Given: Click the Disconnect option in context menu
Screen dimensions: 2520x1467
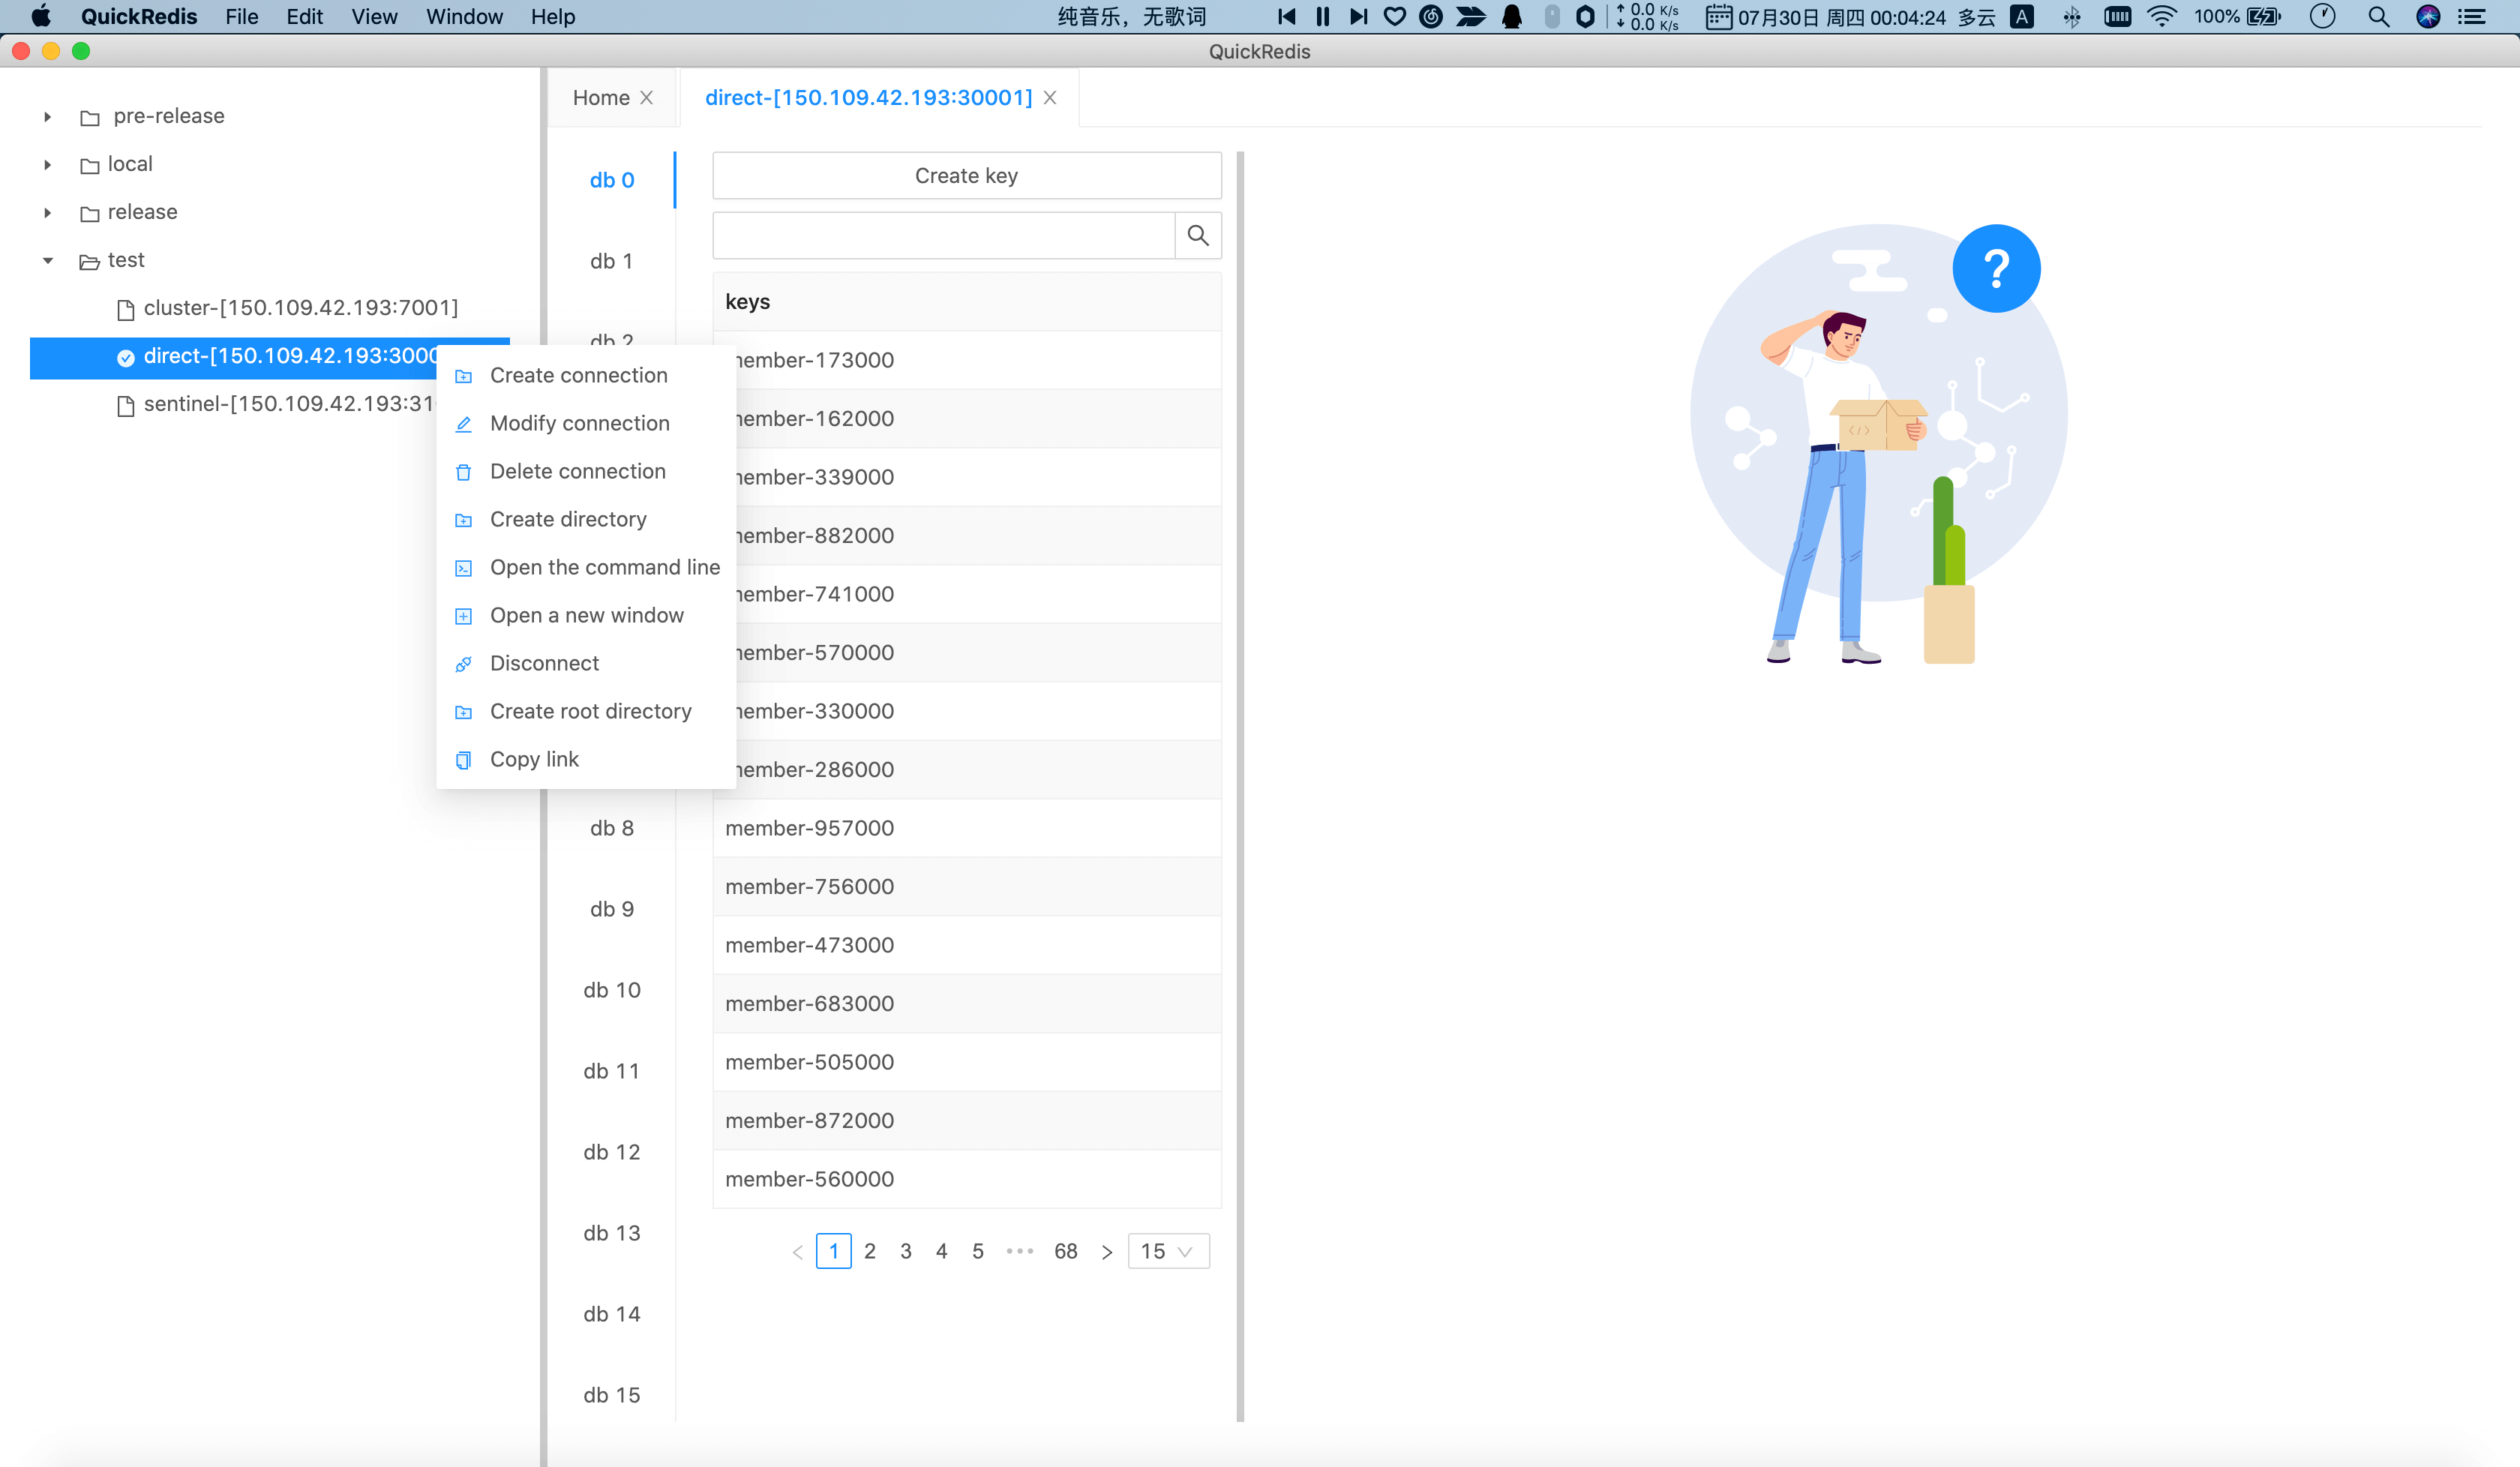Looking at the screenshot, I should [544, 662].
